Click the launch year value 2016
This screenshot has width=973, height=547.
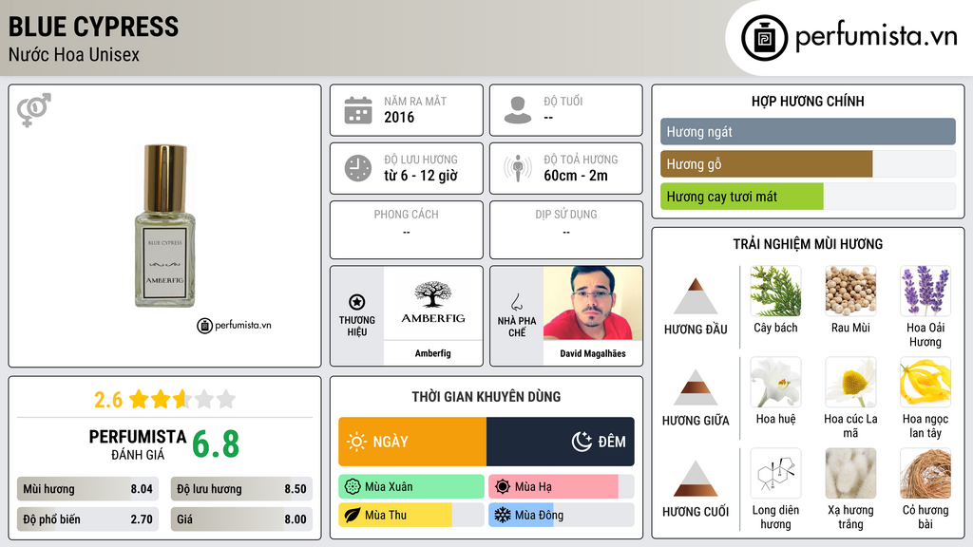pyautogui.click(x=399, y=117)
